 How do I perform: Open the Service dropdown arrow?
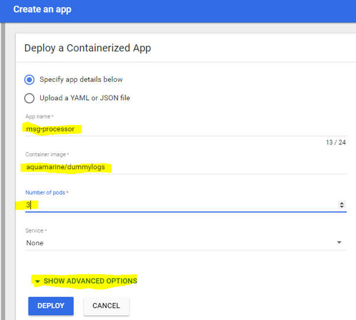339,243
